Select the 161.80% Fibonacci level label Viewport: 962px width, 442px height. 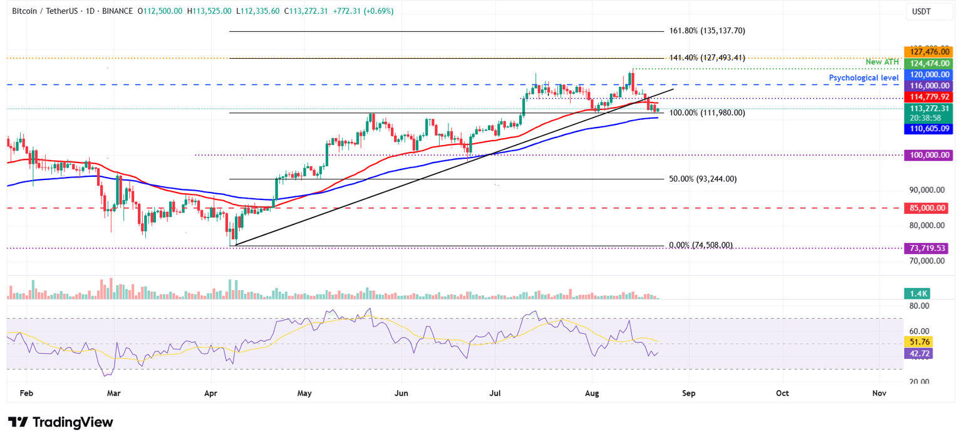[708, 31]
